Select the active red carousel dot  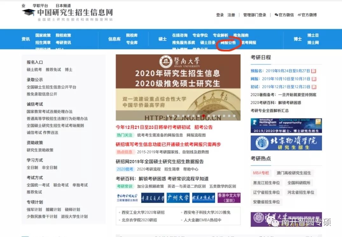[x=204, y=116]
